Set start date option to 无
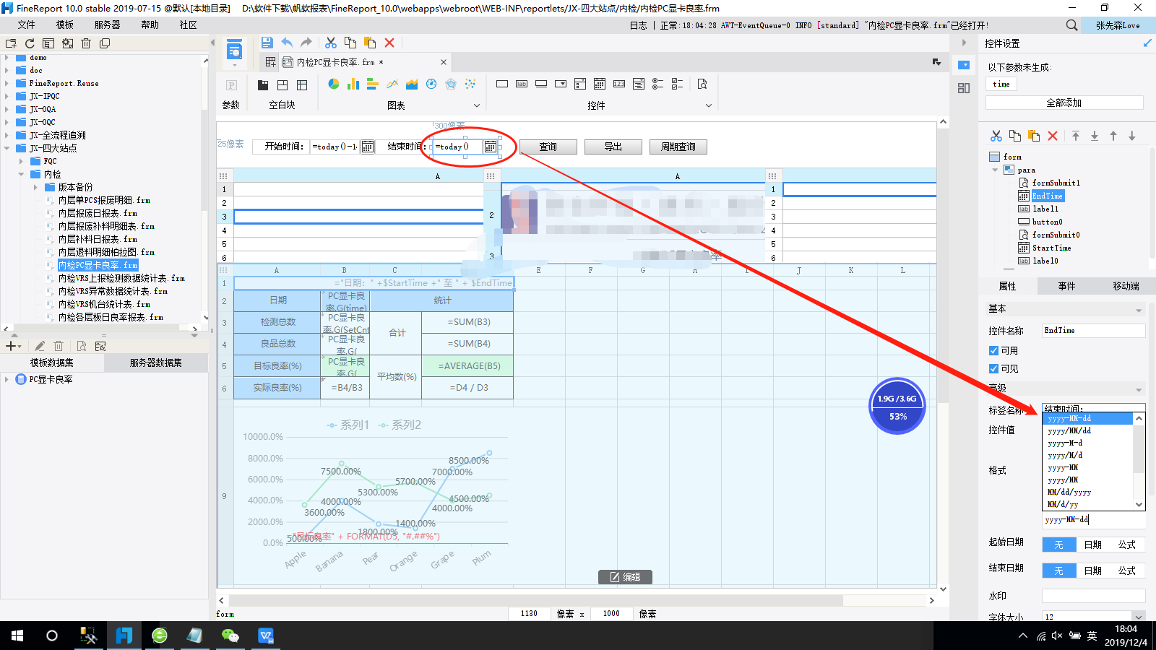 click(x=1058, y=545)
